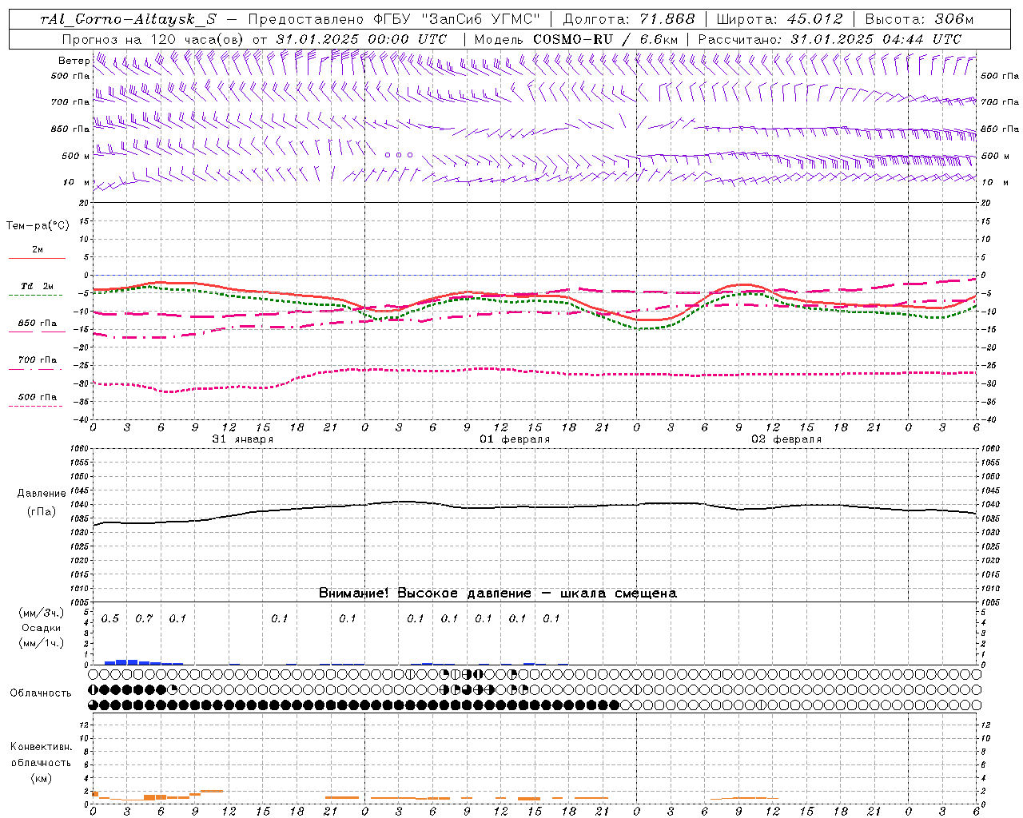Click the Td 2м legend label

[x=37, y=286]
